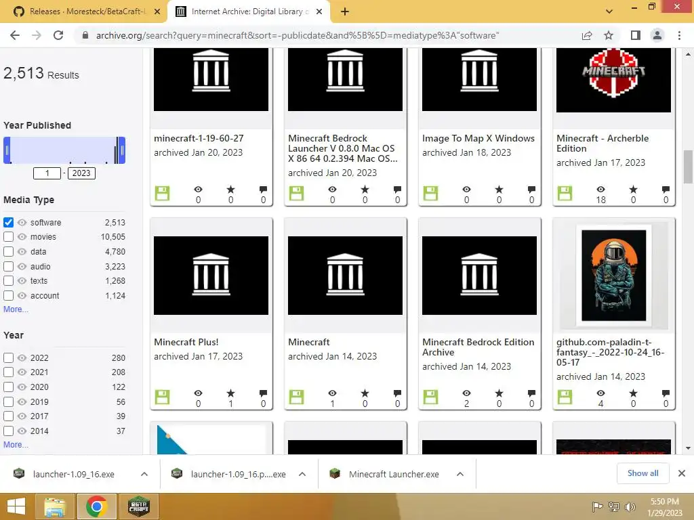
Task: Click the year range start field showing 1
Action: [47, 173]
